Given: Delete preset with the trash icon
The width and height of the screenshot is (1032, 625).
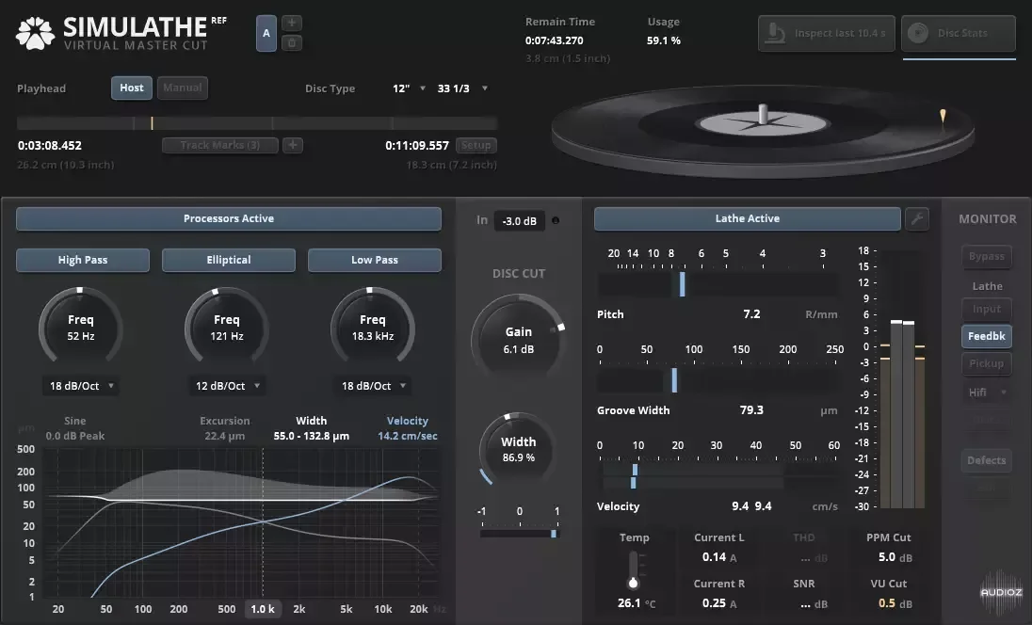Looking at the screenshot, I should pyautogui.click(x=292, y=43).
